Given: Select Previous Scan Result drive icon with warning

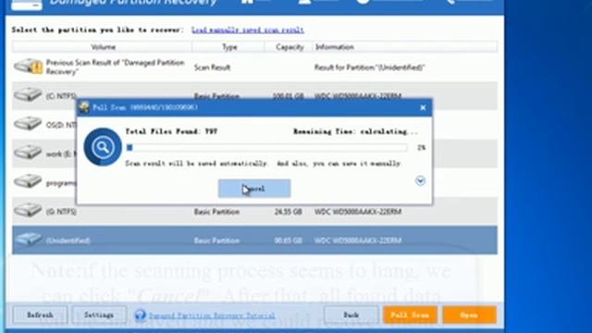Looking at the screenshot, I should tap(29, 67).
